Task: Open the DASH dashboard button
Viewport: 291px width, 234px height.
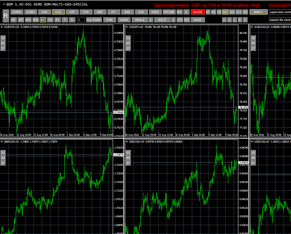Action: [198, 20]
